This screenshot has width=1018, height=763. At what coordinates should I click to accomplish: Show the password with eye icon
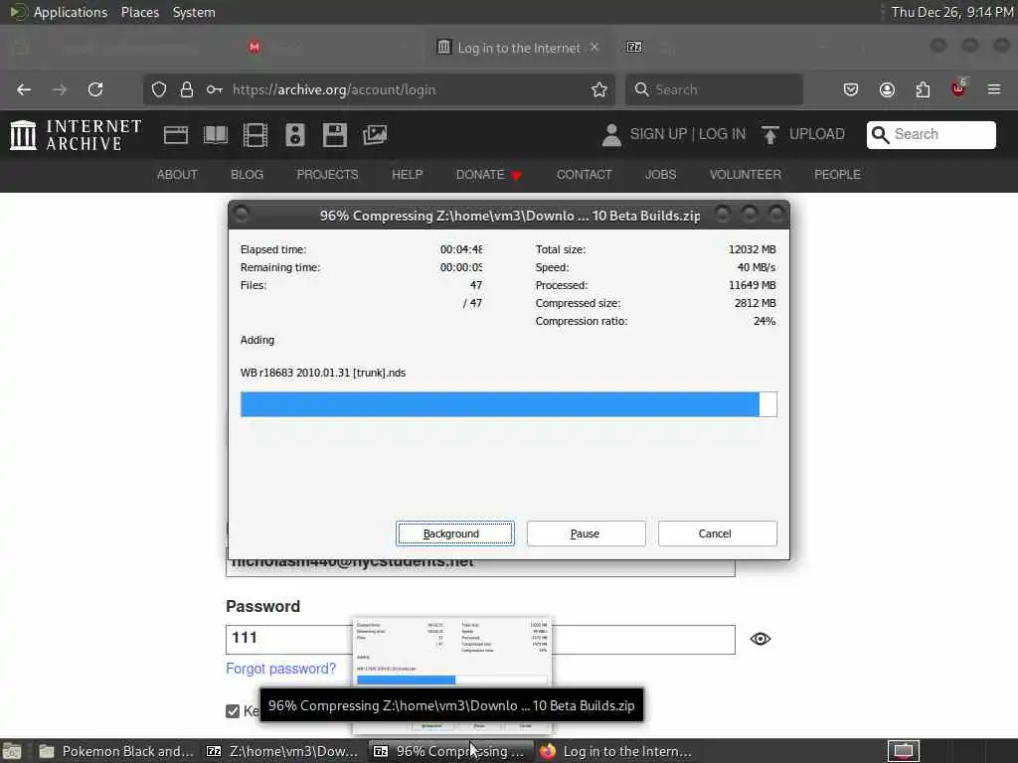pos(761,639)
